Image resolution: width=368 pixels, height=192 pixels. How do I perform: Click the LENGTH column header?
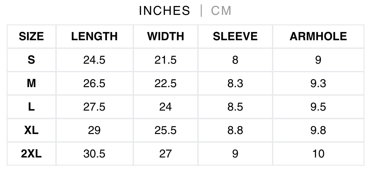(94, 36)
